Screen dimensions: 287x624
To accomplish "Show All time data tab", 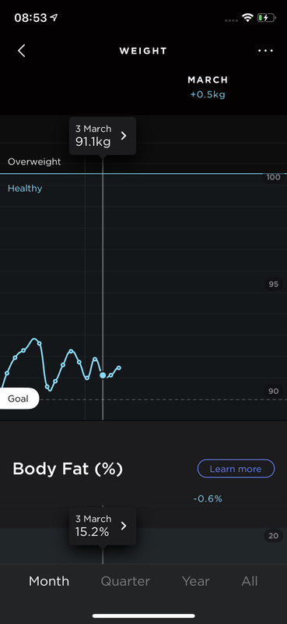I will [250, 581].
